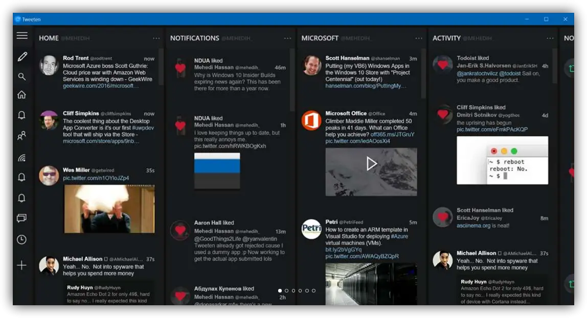
Task: Open the off365.ms/JTGruY link
Action: point(392,135)
